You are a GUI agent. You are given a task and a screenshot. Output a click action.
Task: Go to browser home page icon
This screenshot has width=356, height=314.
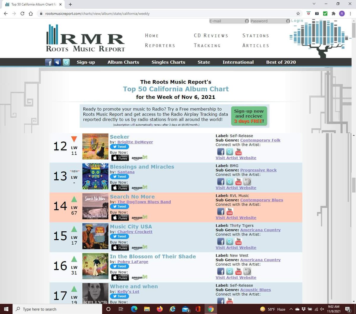click(x=31, y=14)
